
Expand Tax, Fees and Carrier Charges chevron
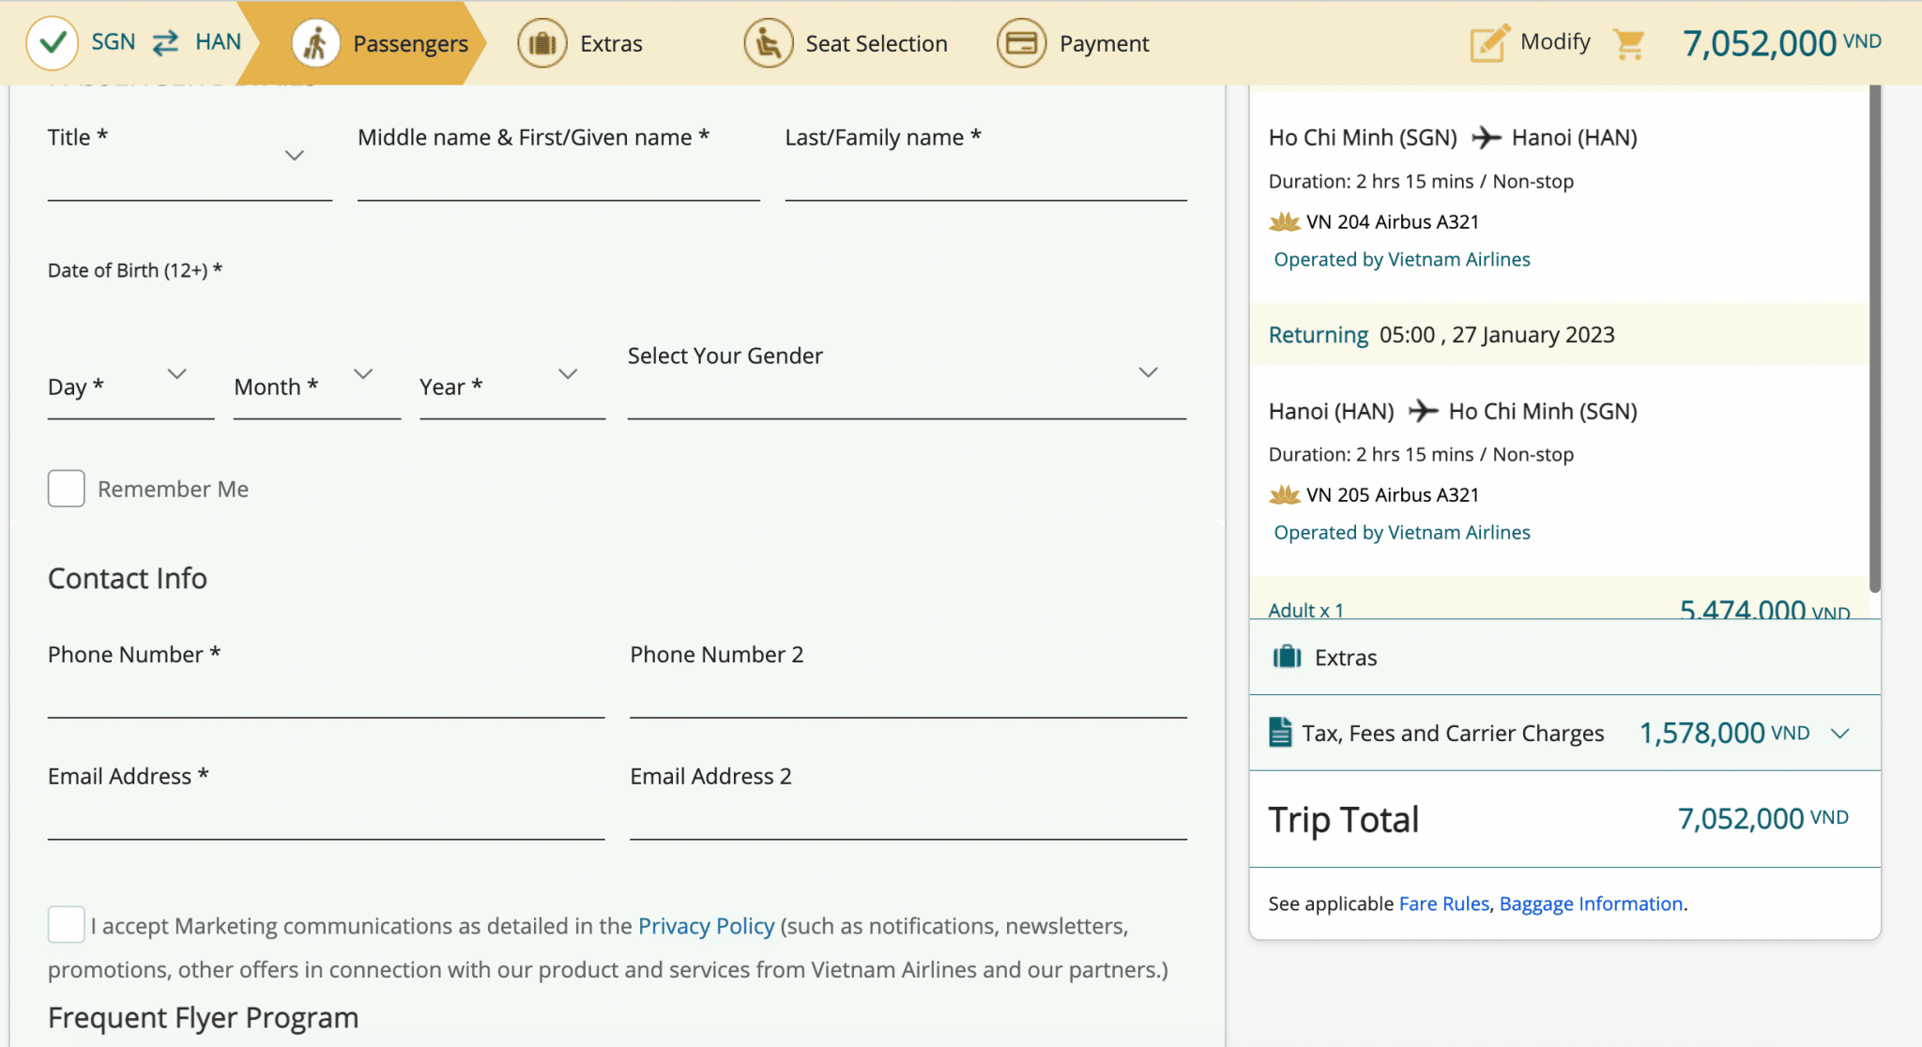coord(1840,734)
